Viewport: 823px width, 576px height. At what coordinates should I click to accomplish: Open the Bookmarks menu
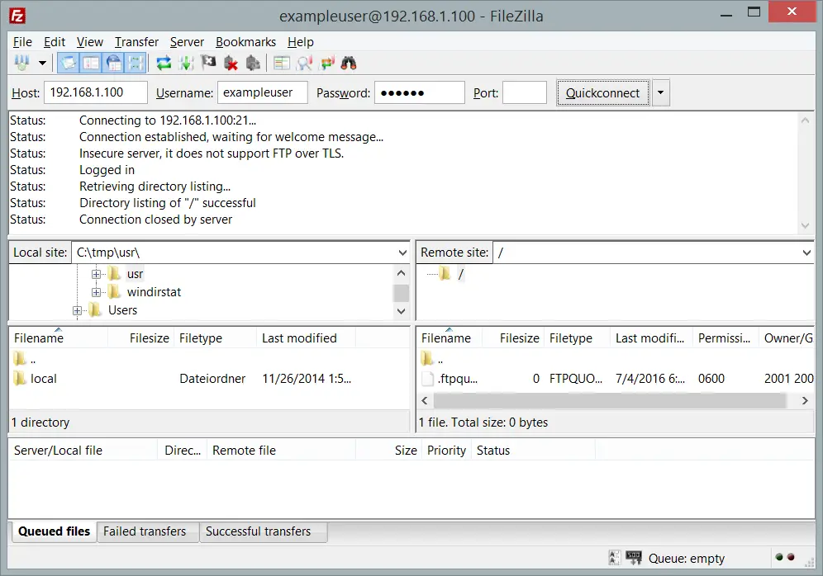coord(245,42)
